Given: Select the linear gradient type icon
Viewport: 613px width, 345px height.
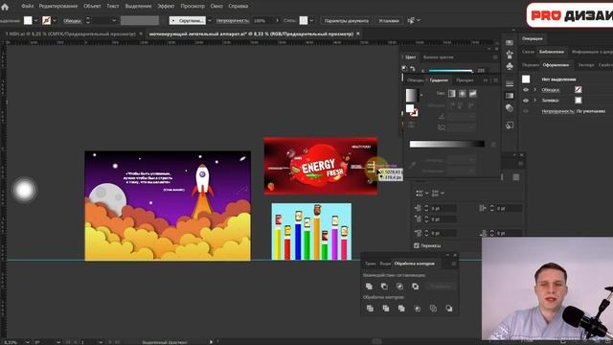Looking at the screenshot, I should click(x=451, y=94).
